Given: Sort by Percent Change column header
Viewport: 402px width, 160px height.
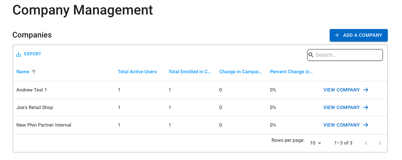Looking at the screenshot, I should tap(291, 72).
